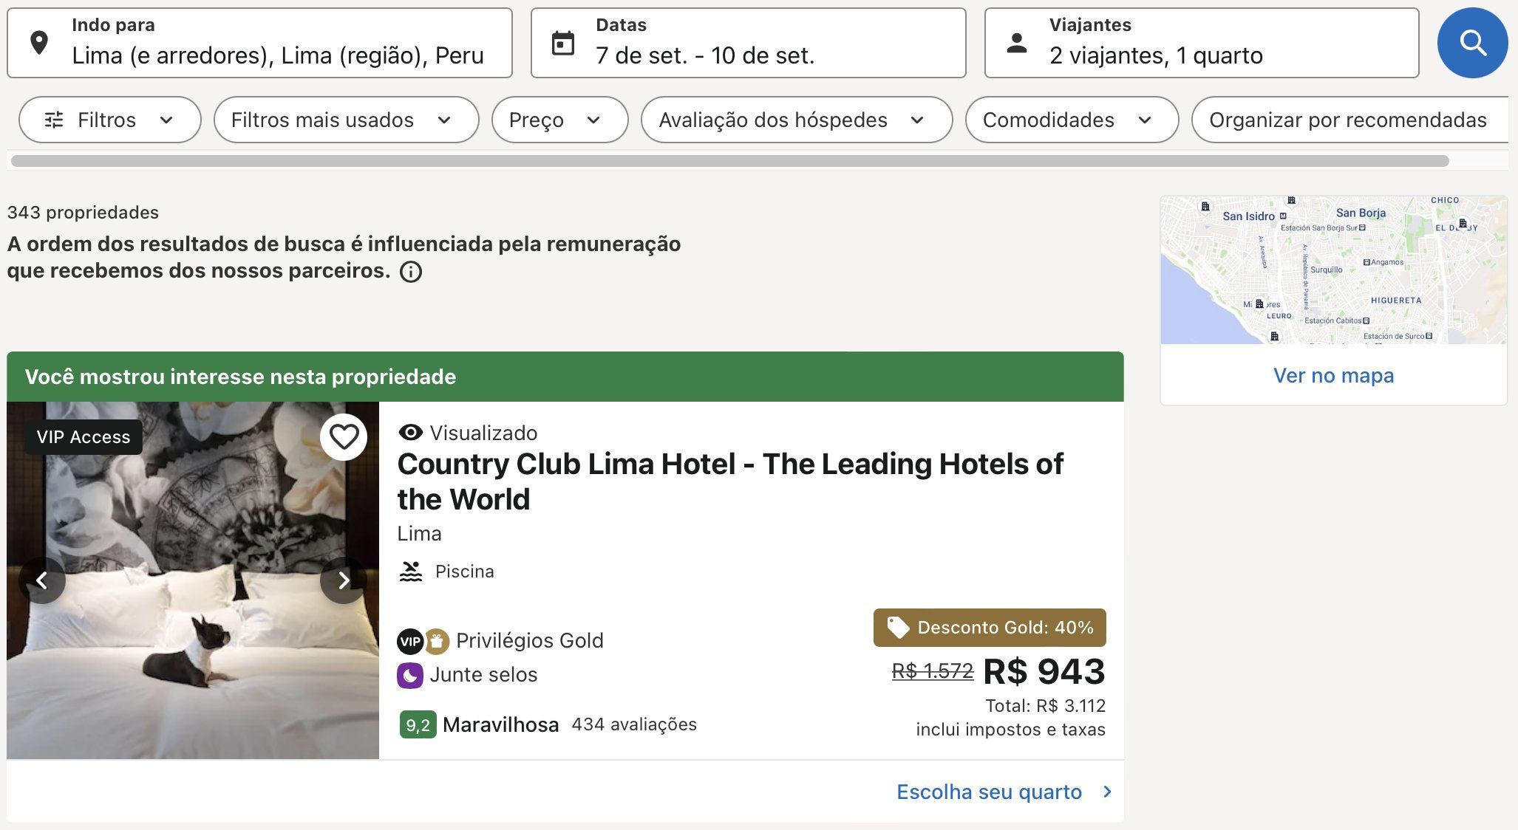Screen dimensions: 1518x830
Task: Open the Preço filter dropdown
Action: (560, 120)
